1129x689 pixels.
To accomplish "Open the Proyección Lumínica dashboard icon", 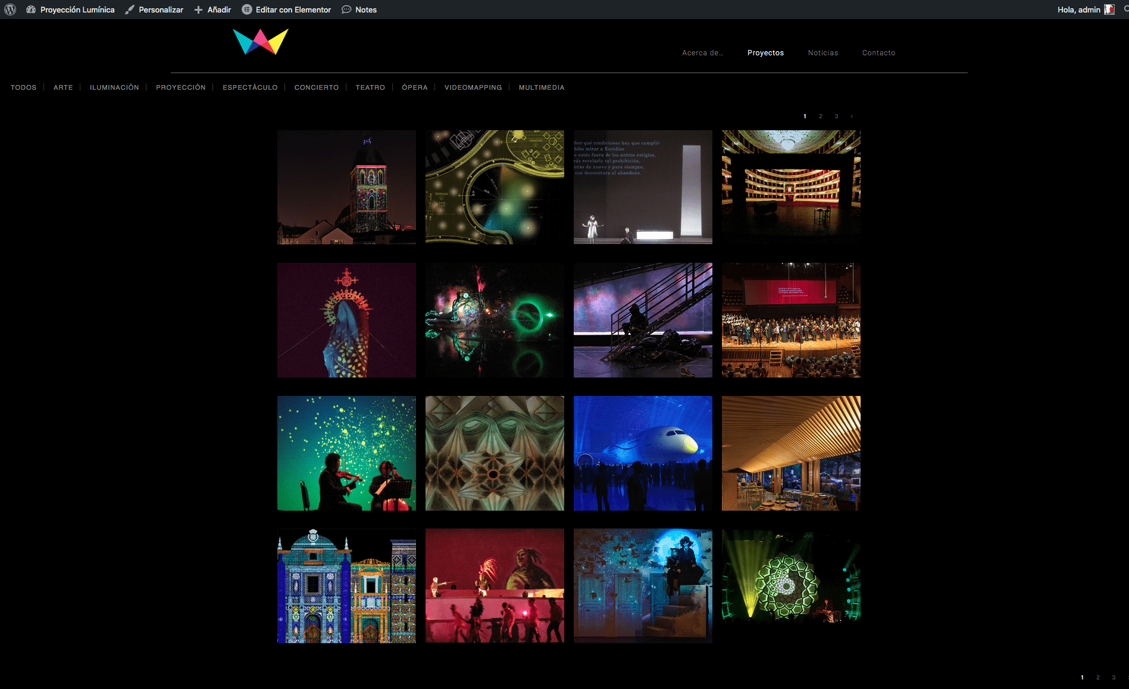I will pos(31,10).
